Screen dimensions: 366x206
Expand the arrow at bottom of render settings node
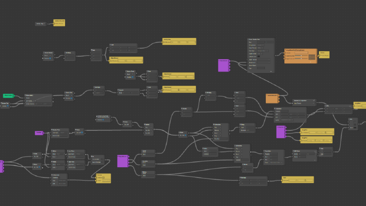(271, 72)
